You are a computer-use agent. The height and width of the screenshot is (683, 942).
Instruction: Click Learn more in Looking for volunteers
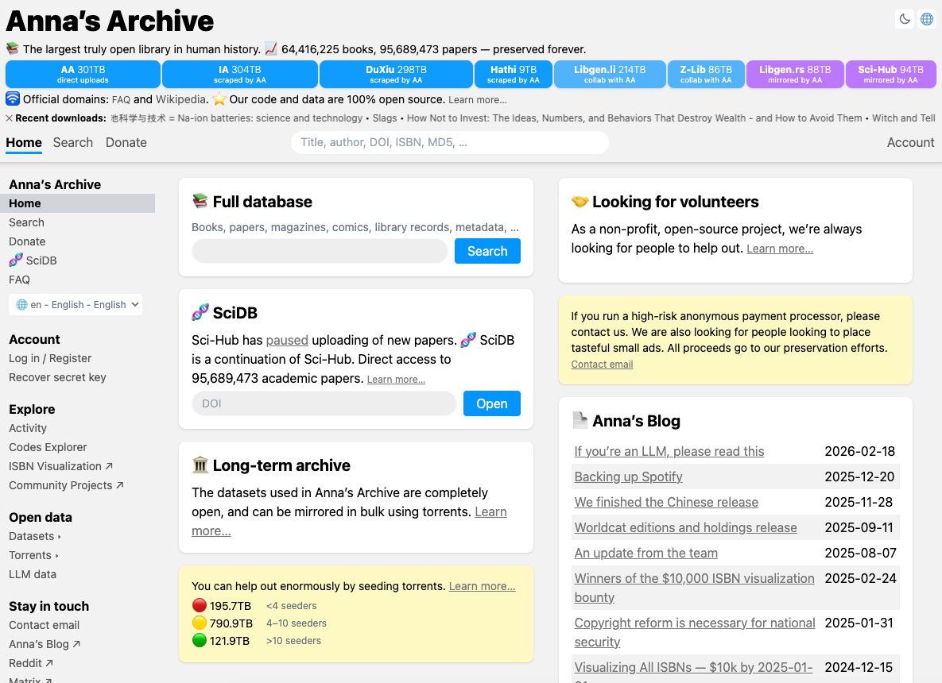(x=780, y=249)
